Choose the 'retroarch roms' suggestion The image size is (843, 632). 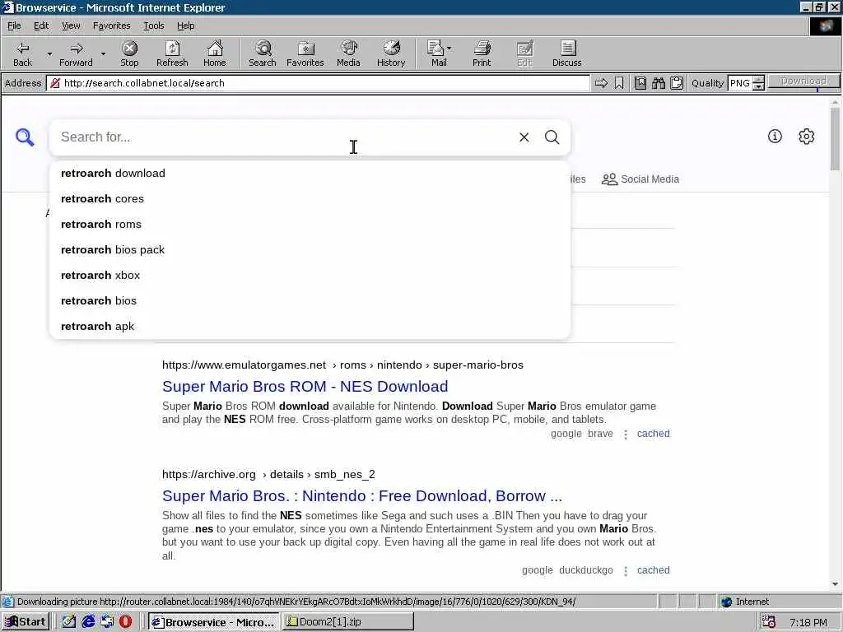310,224
